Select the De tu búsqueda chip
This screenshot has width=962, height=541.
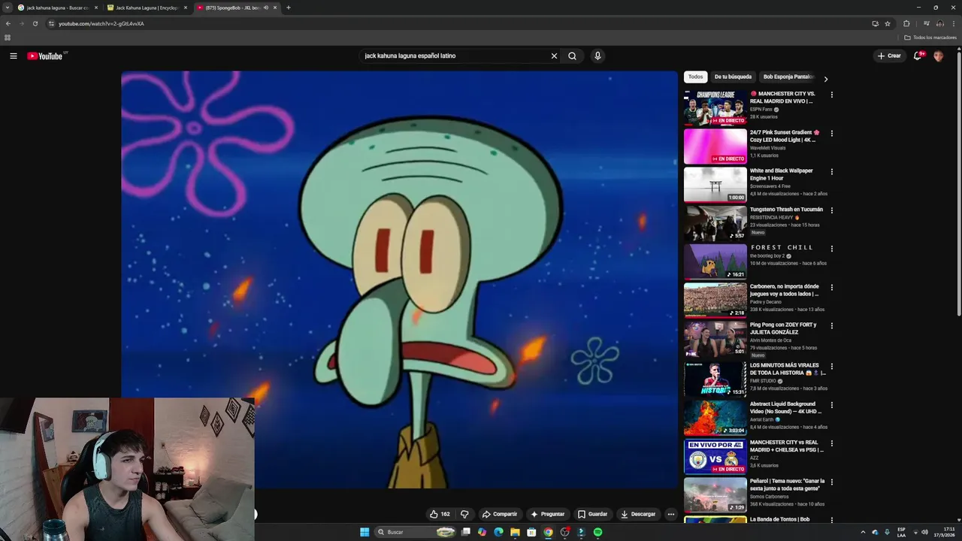733,77
